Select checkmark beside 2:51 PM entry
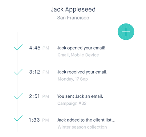The height and width of the screenshot is (137, 146). pos(18,96)
